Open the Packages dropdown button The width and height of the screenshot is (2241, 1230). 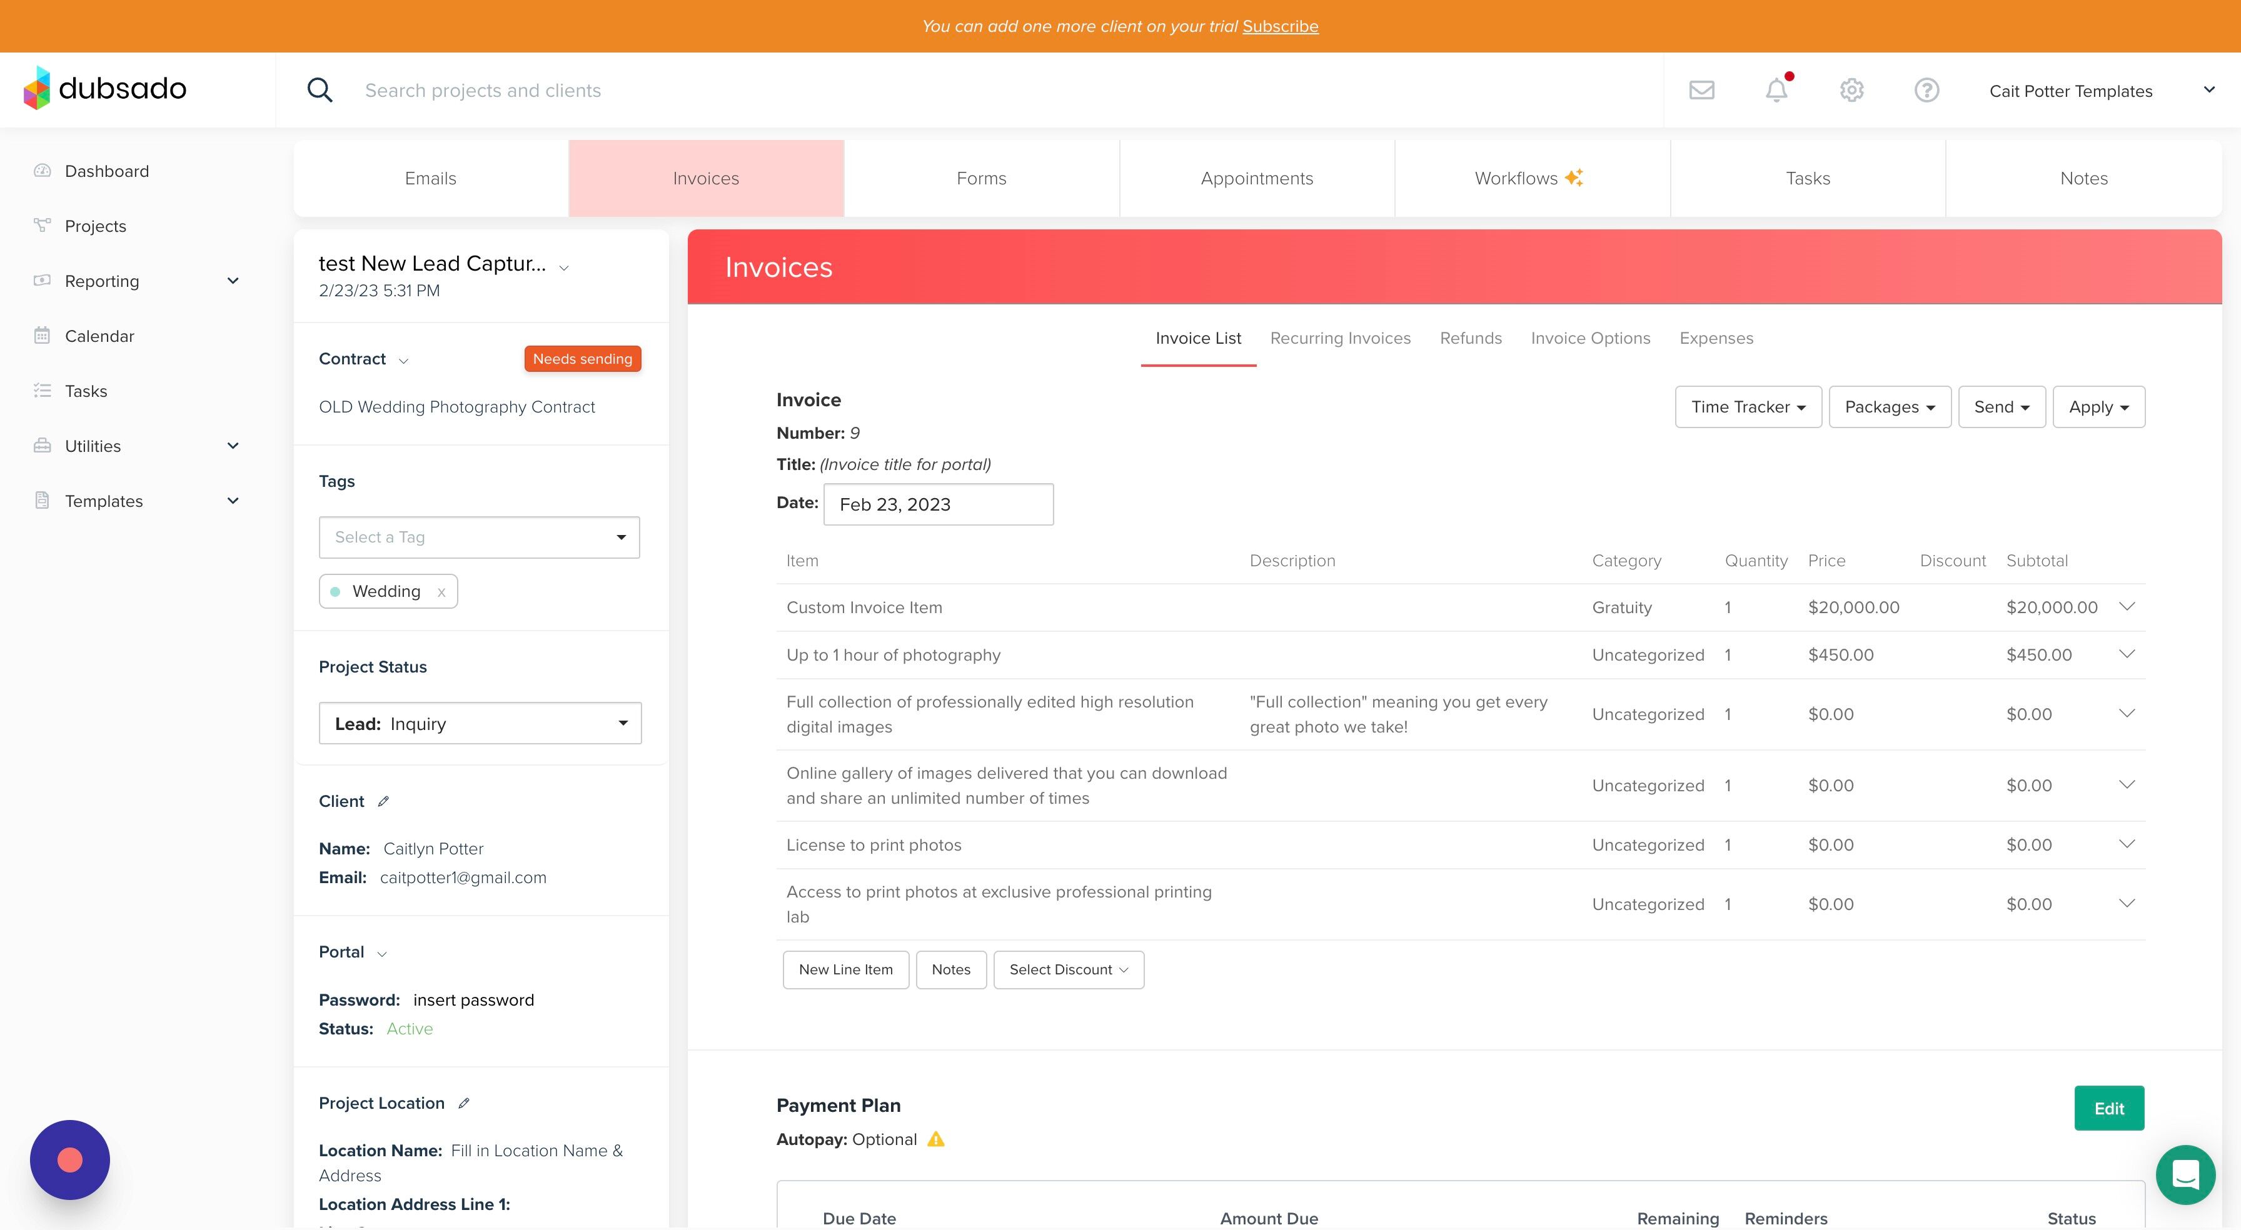(x=1889, y=407)
